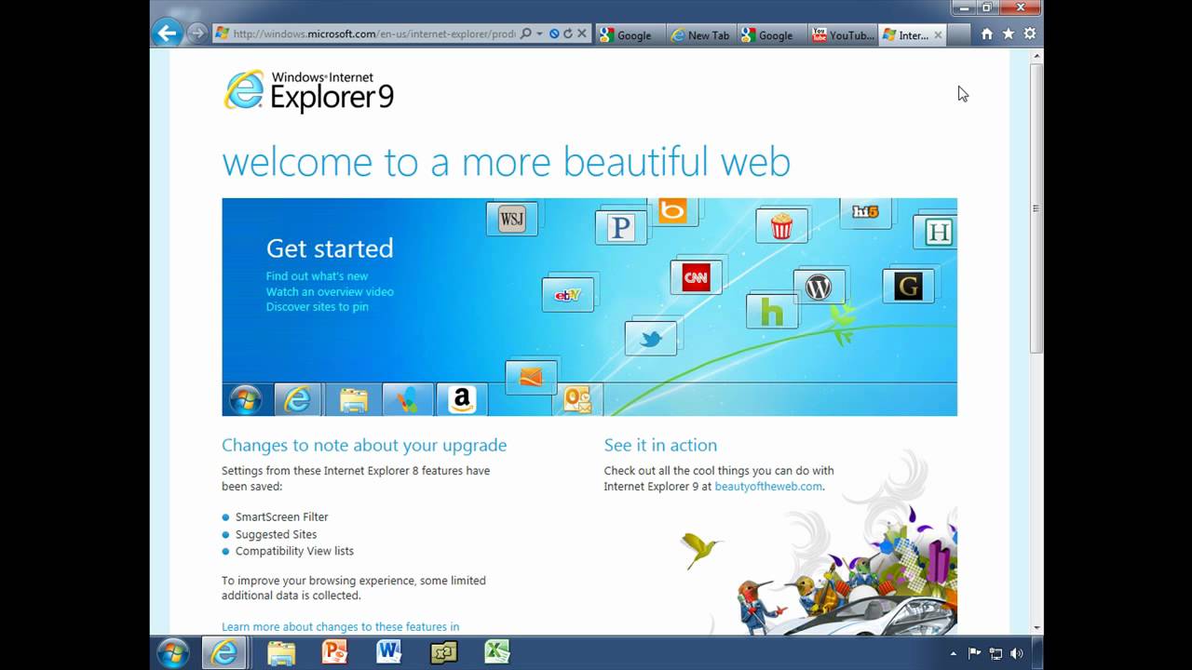Open the Tools gear menu
Screen dimensions: 1192x670
pos(1030,33)
